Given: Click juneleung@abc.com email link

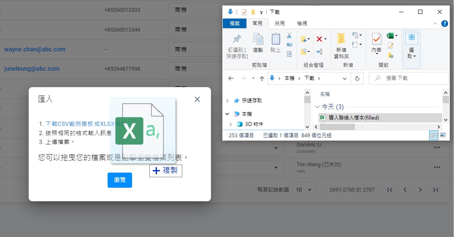Looking at the screenshot, I should tap(32, 69).
